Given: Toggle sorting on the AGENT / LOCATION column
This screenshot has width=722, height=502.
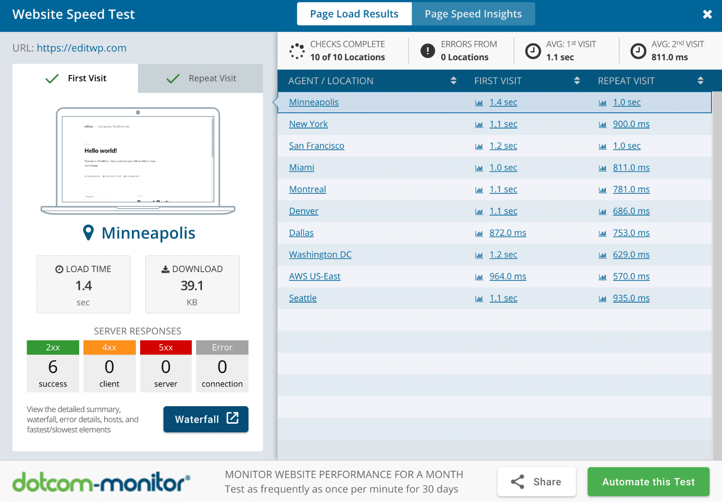Looking at the screenshot, I should pyautogui.click(x=454, y=81).
